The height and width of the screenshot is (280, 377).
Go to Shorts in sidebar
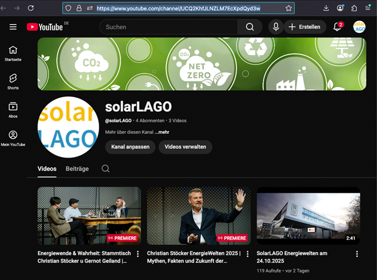pos(13,81)
